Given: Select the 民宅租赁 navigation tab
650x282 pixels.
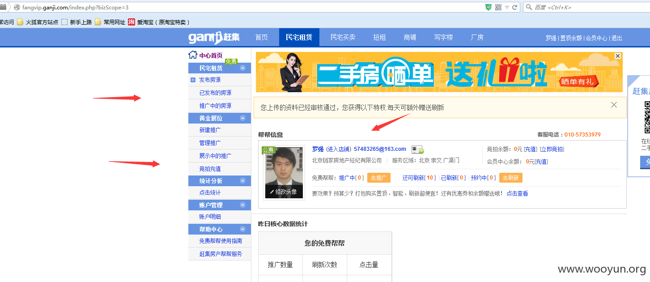Looking at the screenshot, I should click(299, 38).
